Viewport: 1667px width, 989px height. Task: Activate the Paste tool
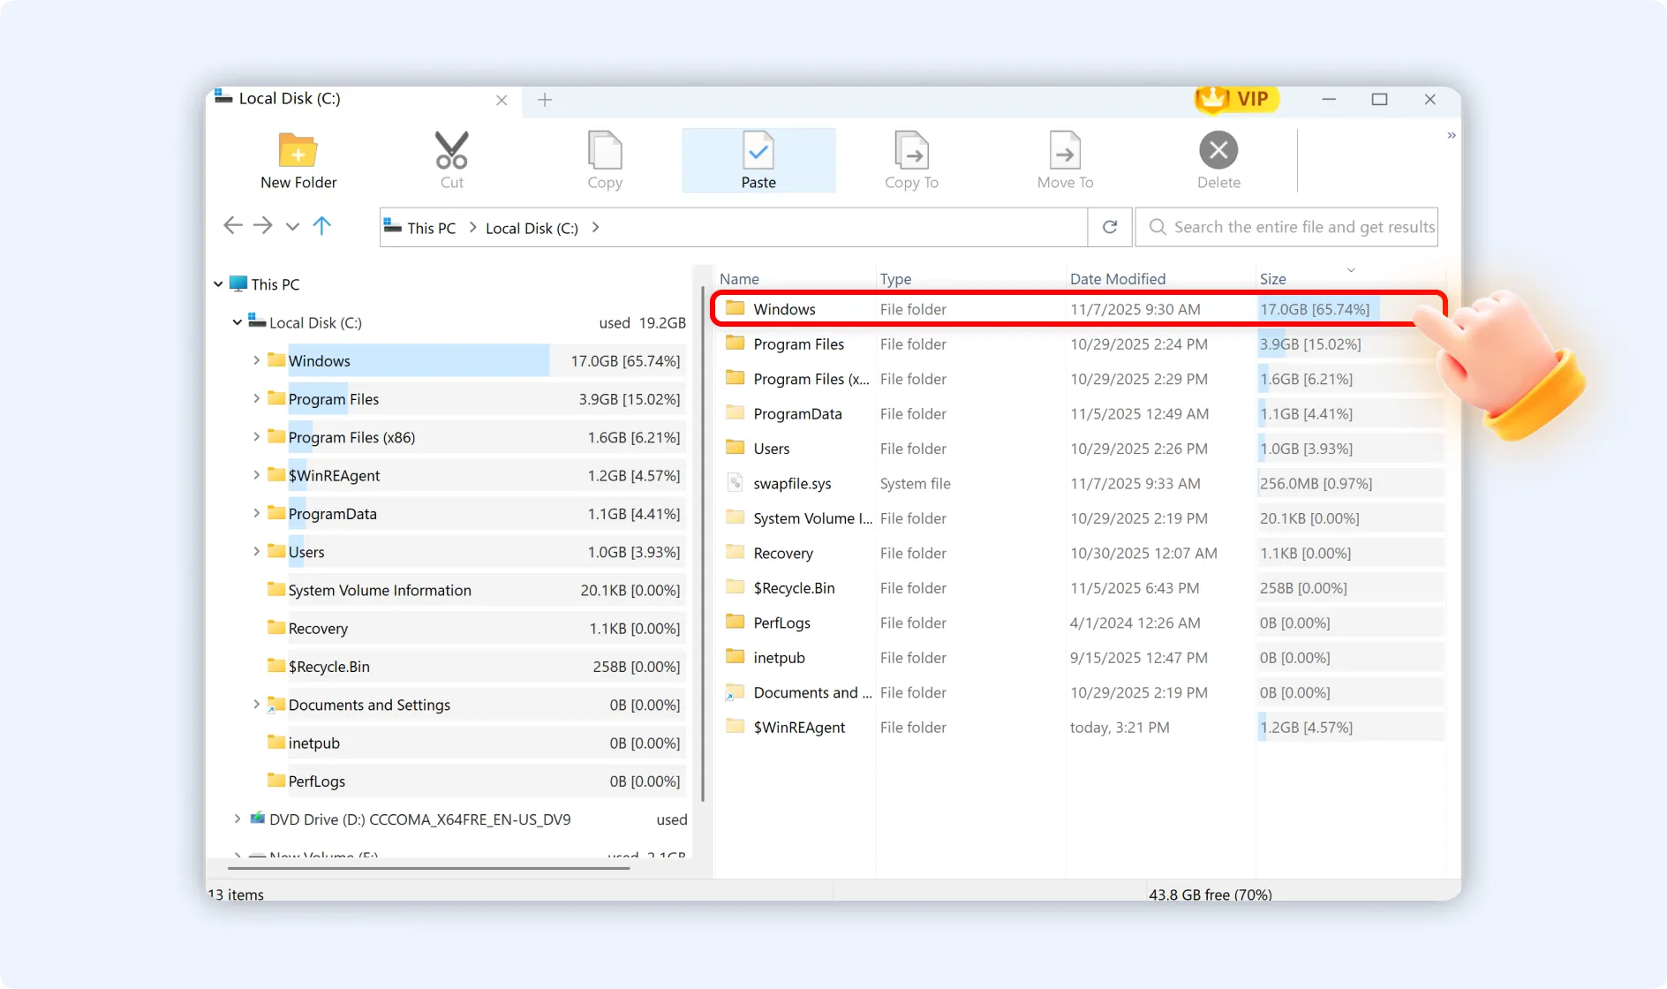[758, 160]
